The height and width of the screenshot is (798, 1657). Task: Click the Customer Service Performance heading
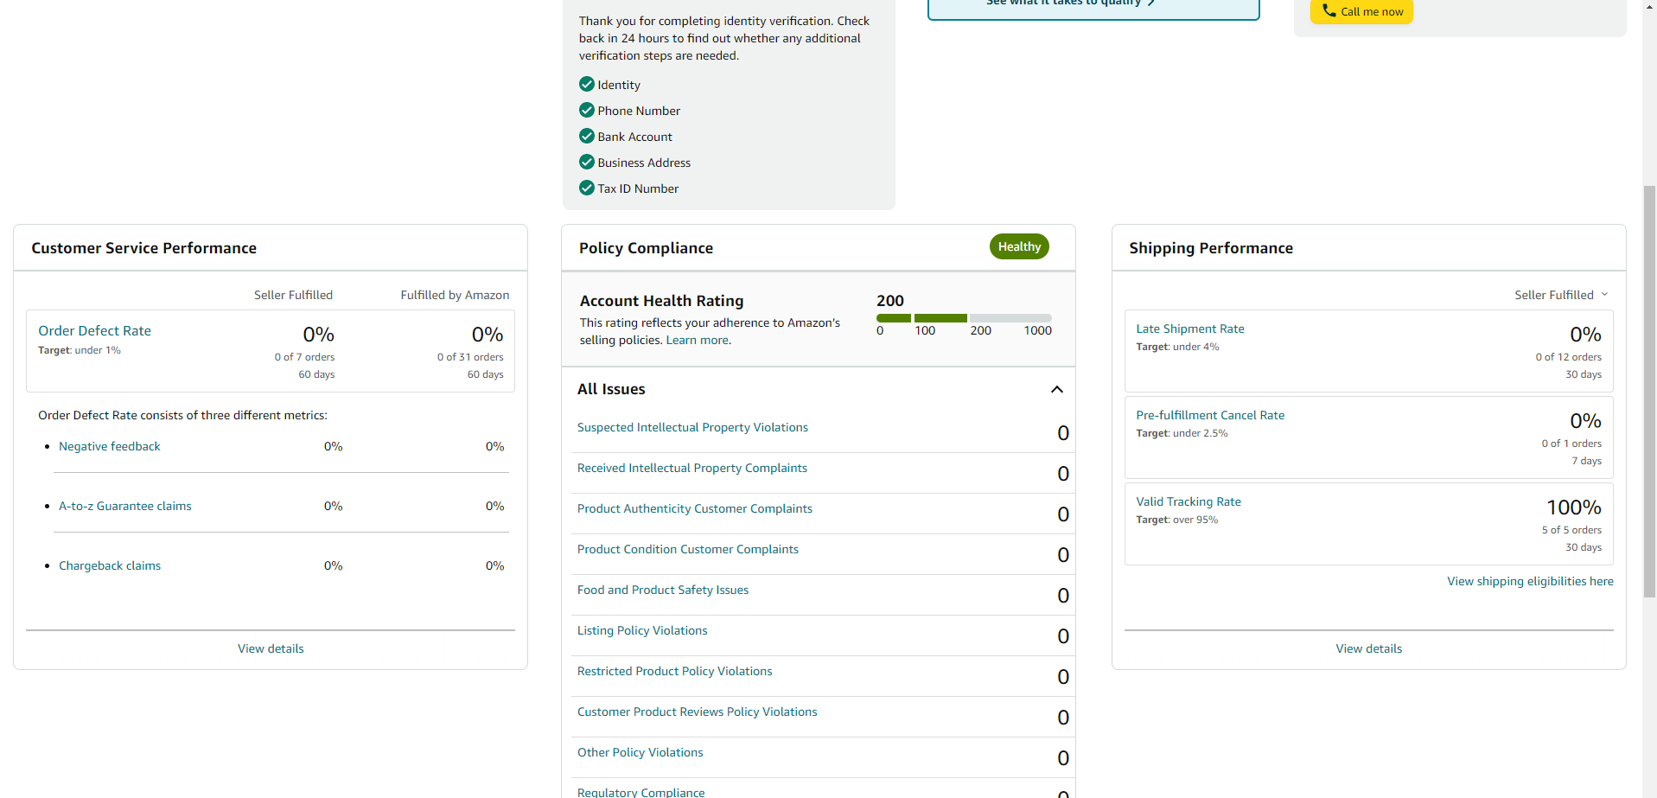pyautogui.click(x=143, y=248)
